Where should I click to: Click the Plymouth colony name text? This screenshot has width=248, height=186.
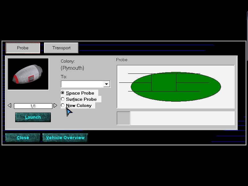coord(72,68)
